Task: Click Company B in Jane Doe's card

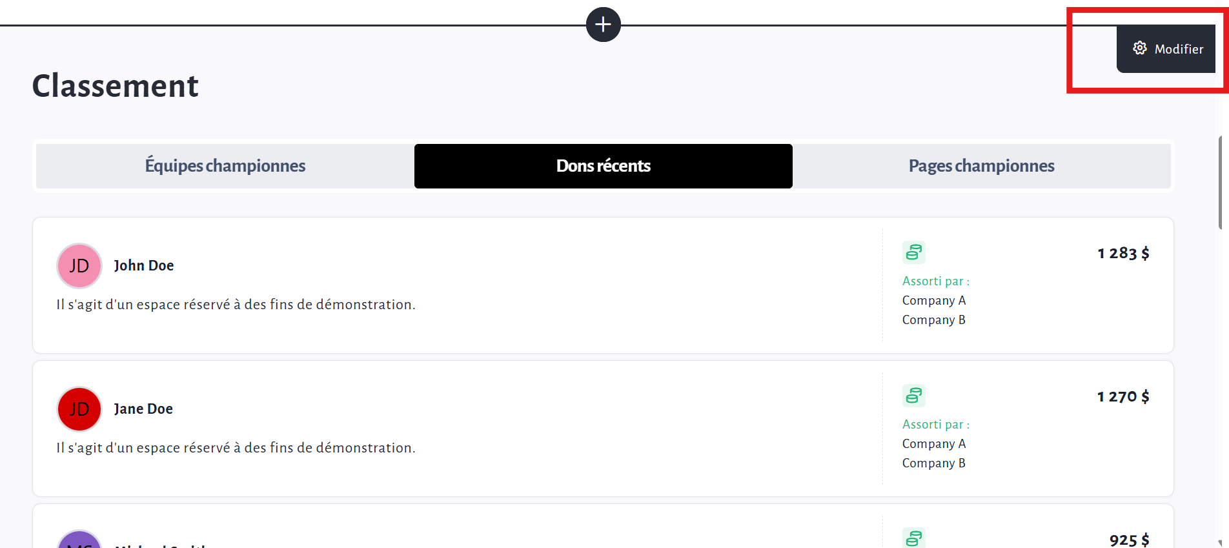Action: [934, 463]
